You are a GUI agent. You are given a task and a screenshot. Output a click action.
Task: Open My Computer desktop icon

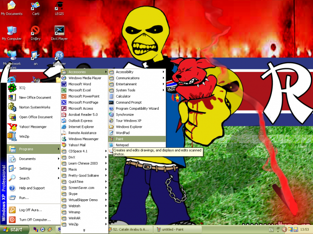pos(12,33)
